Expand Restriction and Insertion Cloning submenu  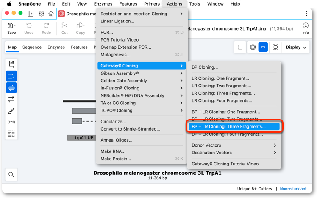point(142,14)
